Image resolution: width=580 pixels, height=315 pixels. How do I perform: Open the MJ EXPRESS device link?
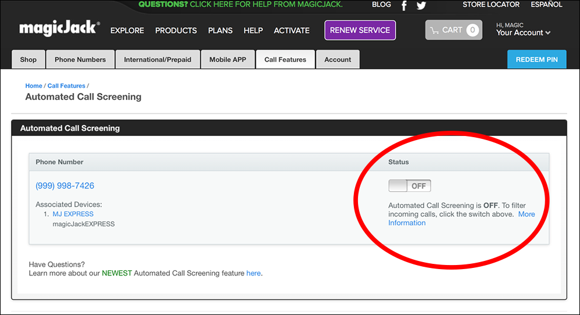pos(73,214)
